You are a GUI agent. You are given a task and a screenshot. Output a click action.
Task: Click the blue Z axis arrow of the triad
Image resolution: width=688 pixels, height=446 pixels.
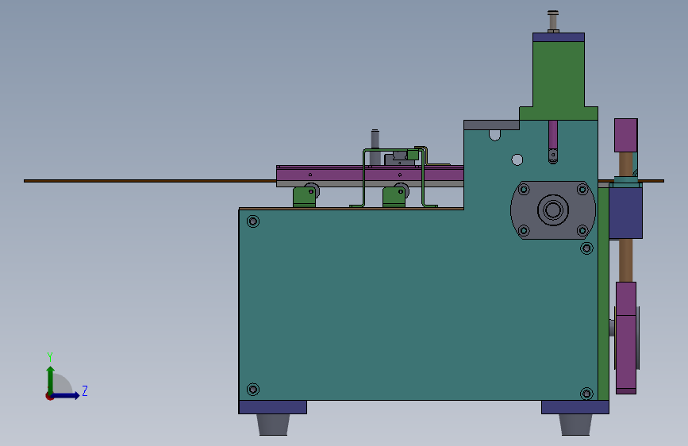click(x=66, y=395)
